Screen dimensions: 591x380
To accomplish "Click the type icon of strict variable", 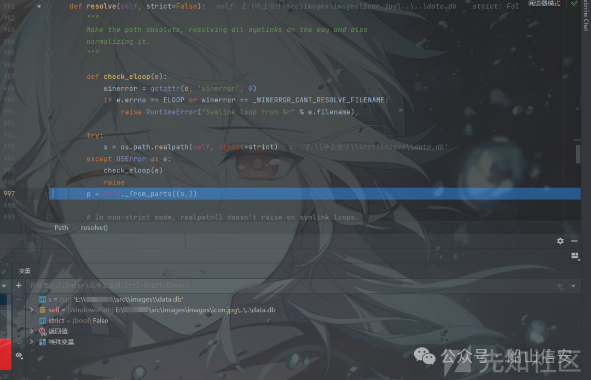I will pos(43,320).
